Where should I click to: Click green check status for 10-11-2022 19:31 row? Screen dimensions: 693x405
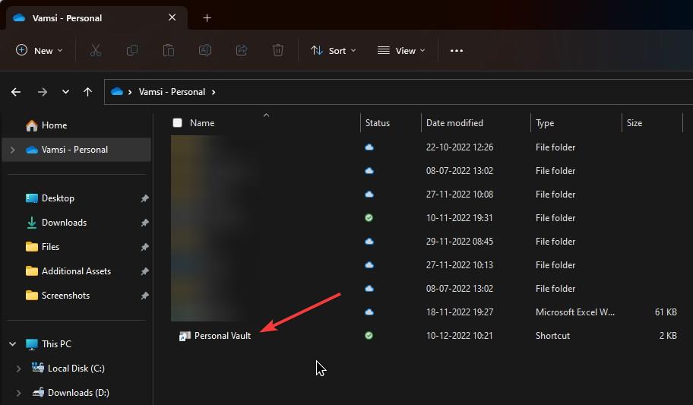point(369,217)
